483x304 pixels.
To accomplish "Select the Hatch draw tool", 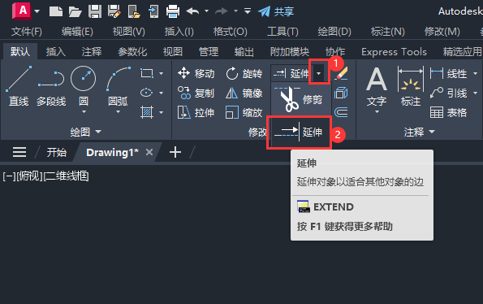I will pyautogui.click(x=147, y=112).
